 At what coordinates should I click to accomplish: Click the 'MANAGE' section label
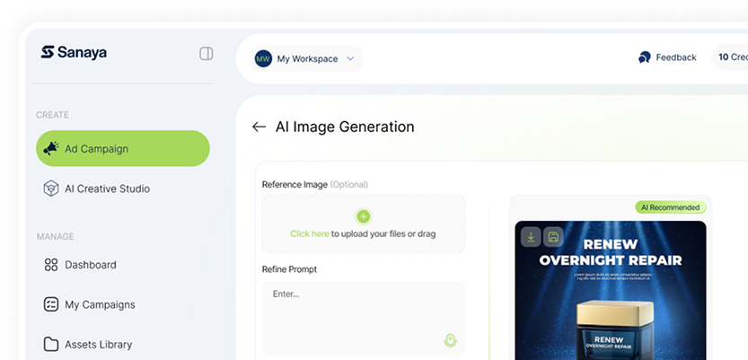56,236
